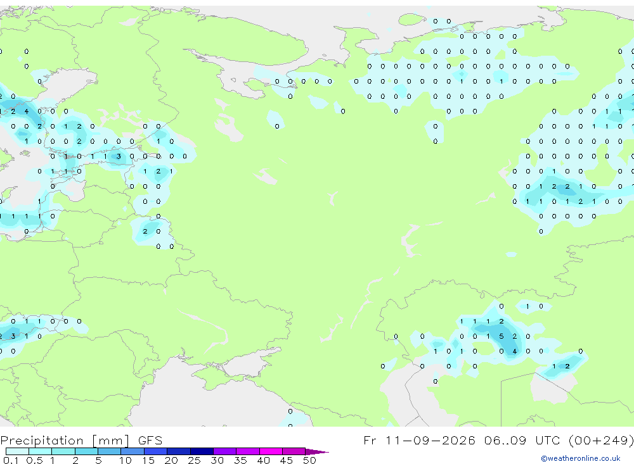Screen dimensions: 634x464
Task: Click the weatheronline.co.uk copyright link
Action: click(581, 458)
